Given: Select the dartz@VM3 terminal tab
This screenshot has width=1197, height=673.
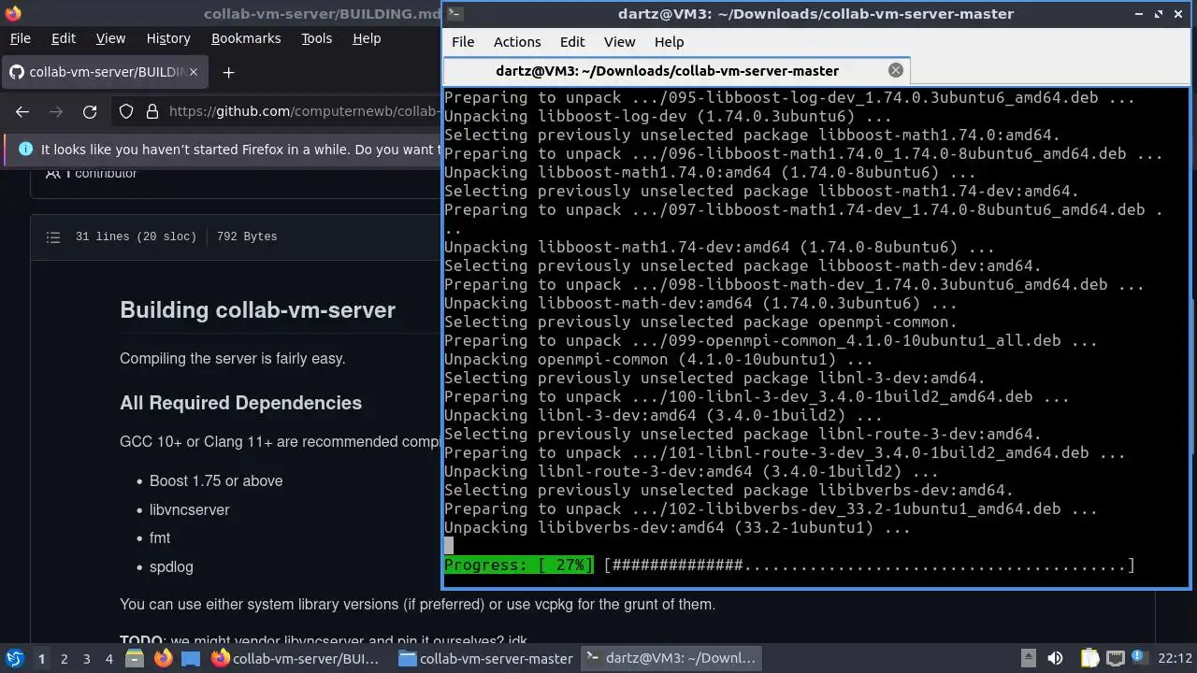Looking at the screenshot, I should click(675, 70).
